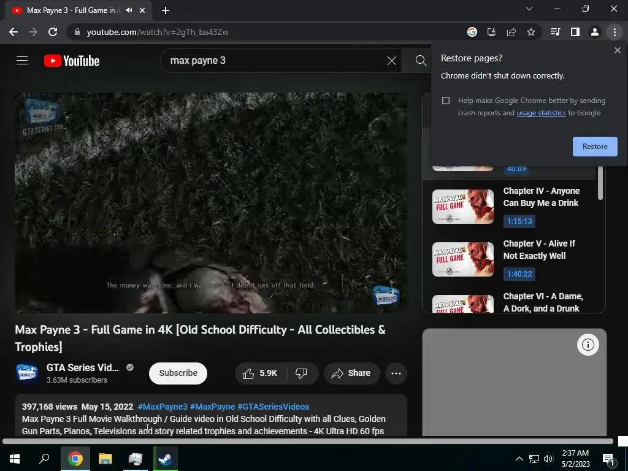Open the #GTASeriesVideos hashtag
Screen dimensions: 628x471
(273, 407)
